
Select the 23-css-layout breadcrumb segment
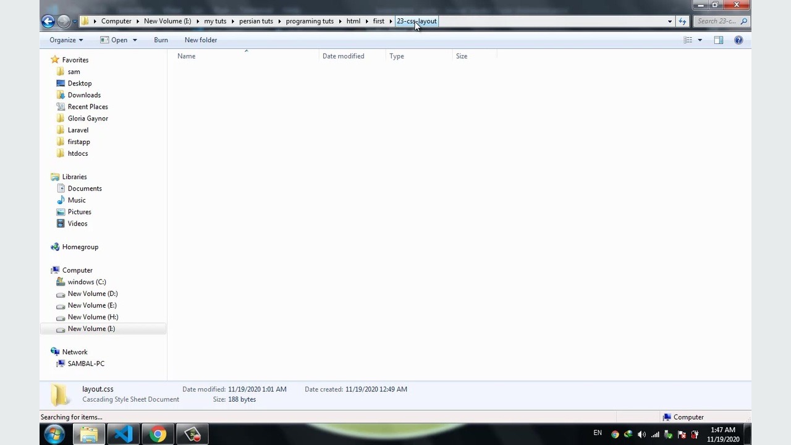click(417, 21)
